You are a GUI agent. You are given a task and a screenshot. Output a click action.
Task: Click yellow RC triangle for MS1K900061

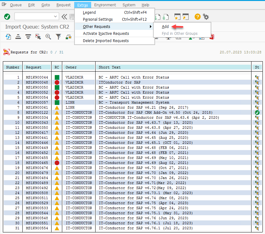click(57, 107)
